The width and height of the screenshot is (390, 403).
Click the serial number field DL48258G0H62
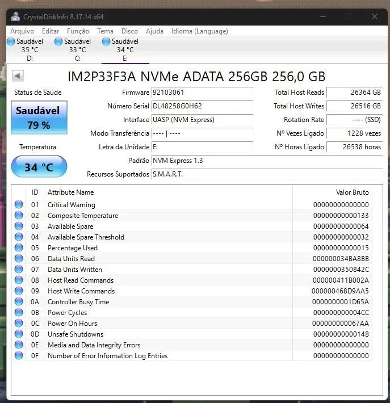(x=202, y=106)
